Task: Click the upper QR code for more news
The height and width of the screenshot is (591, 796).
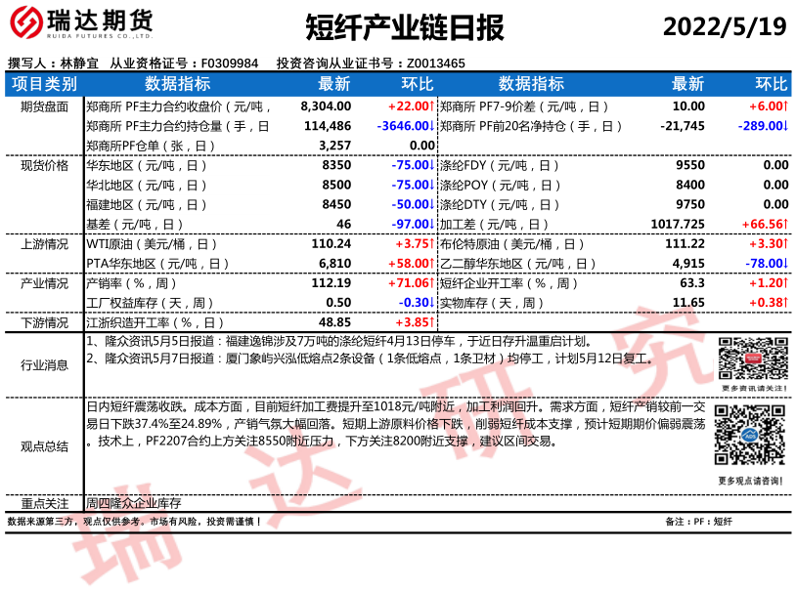Action: pos(750,359)
